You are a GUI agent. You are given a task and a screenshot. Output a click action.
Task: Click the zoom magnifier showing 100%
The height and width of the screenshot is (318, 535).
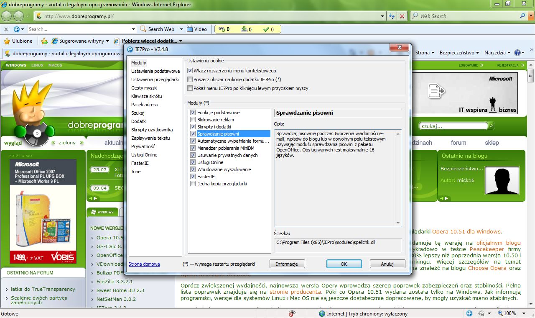point(500,313)
